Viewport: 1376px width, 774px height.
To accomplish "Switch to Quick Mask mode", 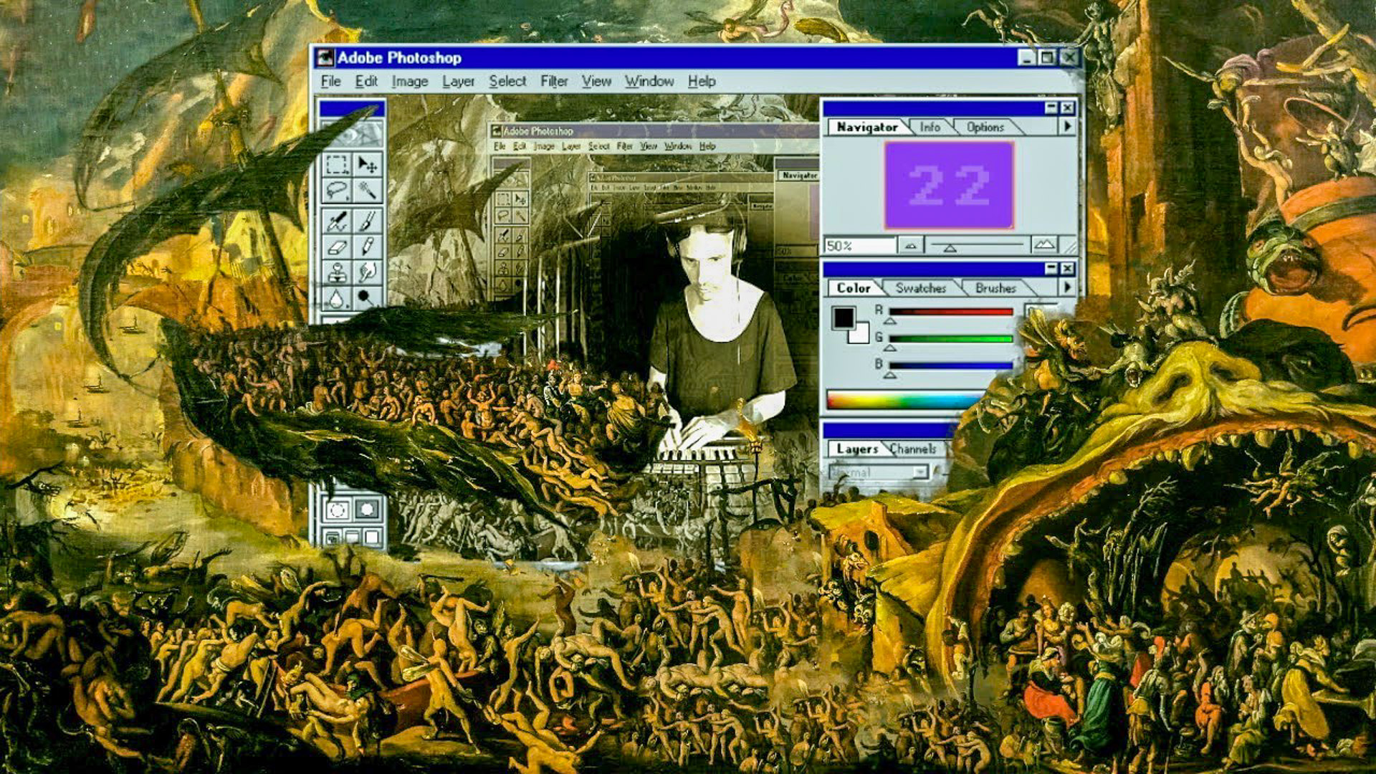I will pyautogui.click(x=367, y=510).
